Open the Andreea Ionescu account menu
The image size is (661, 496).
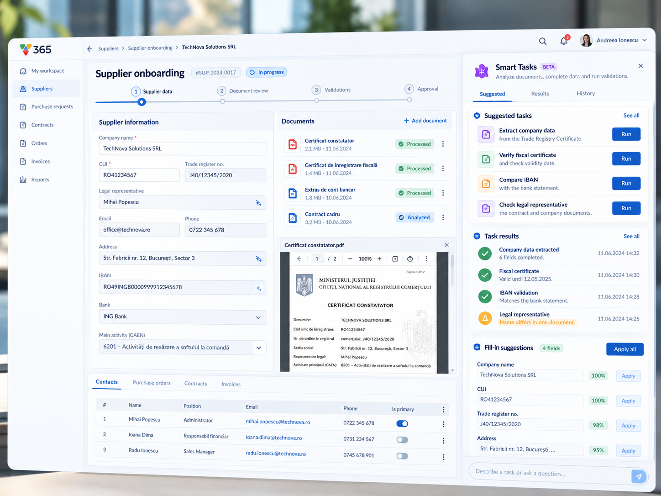[x=614, y=40]
